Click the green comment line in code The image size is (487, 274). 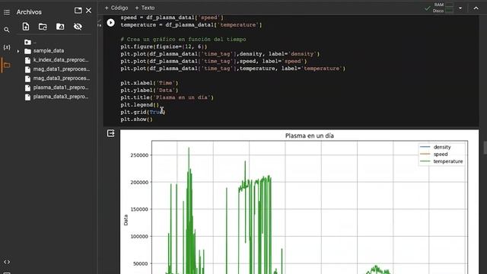click(x=183, y=40)
